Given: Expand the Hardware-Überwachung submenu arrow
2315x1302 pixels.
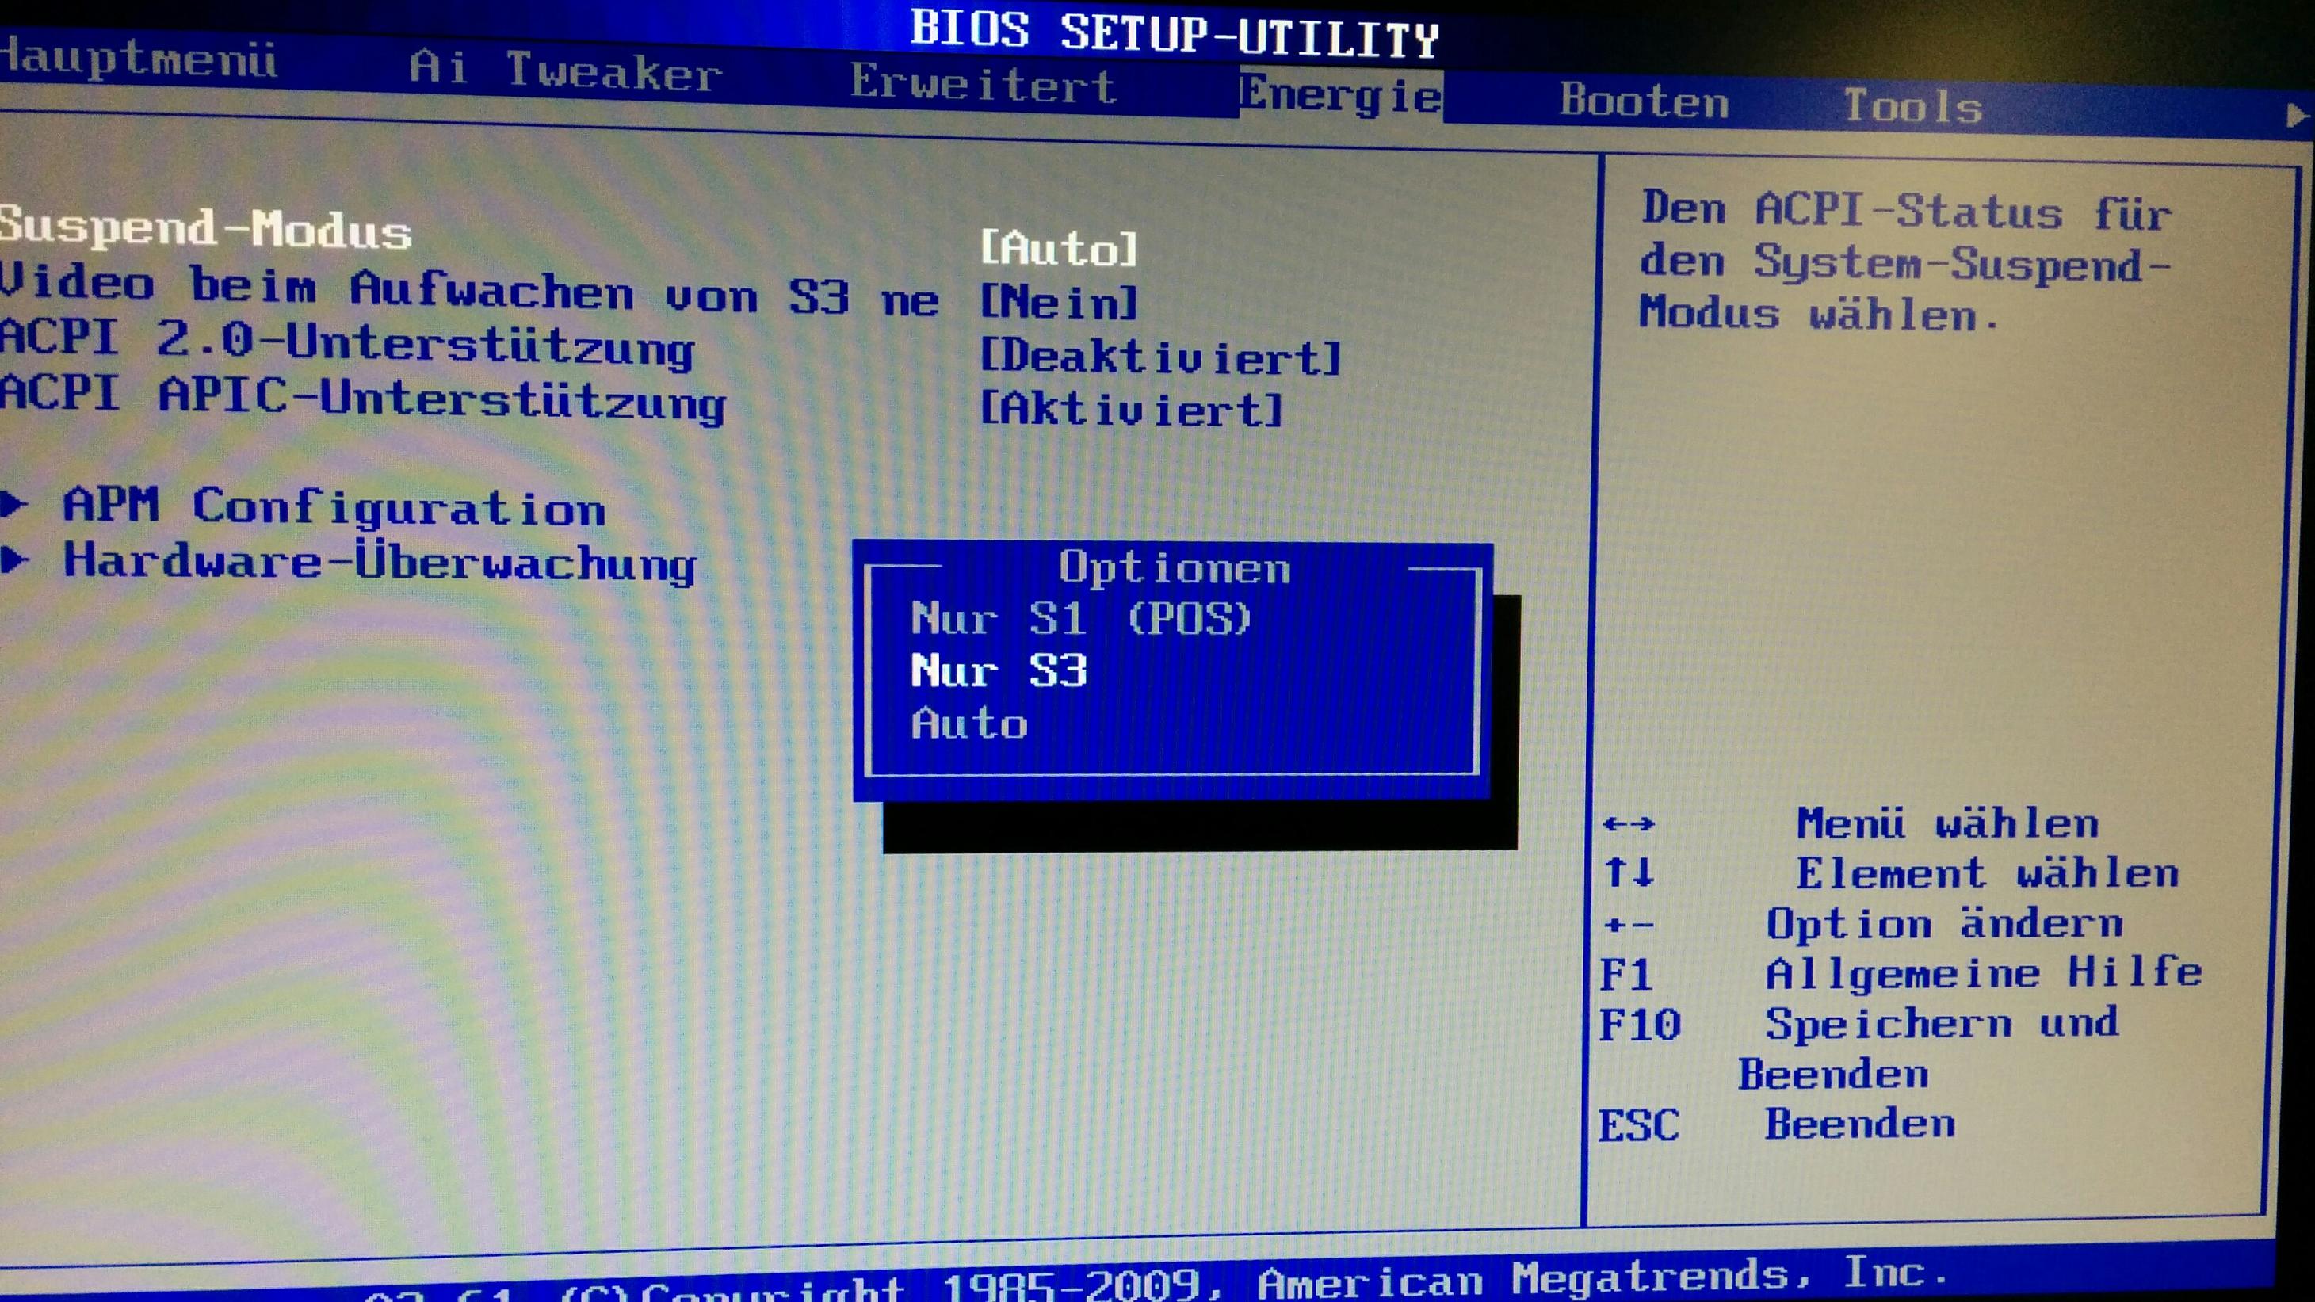Looking at the screenshot, I should (x=14, y=559).
